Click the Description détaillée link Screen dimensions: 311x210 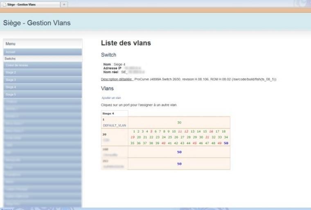pos(117,79)
